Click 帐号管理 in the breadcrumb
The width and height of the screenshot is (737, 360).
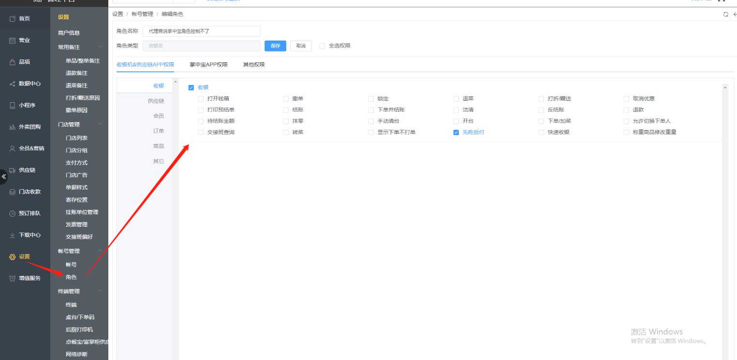point(142,14)
